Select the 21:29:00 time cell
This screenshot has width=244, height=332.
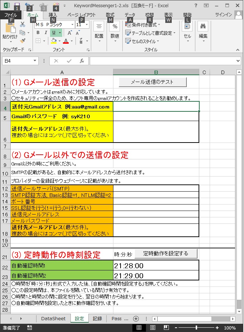coord(156,275)
